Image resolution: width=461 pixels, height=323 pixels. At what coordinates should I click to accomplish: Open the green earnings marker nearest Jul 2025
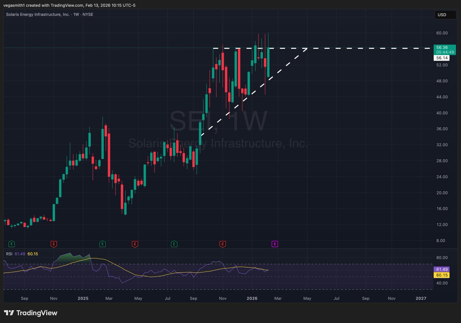click(174, 244)
